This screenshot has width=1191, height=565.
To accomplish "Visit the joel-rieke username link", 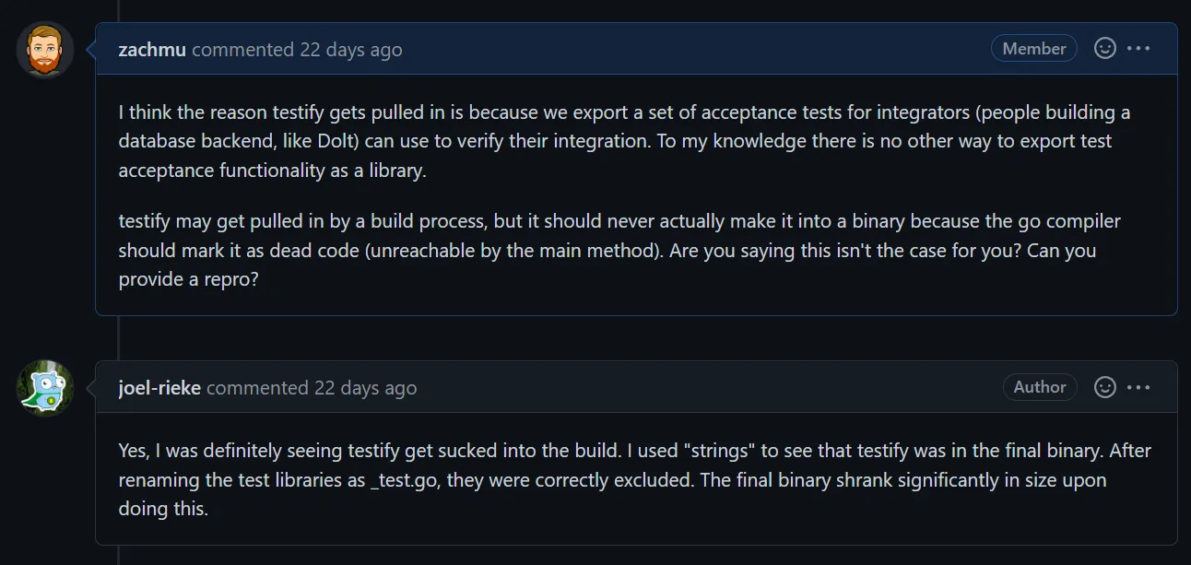I will (159, 388).
